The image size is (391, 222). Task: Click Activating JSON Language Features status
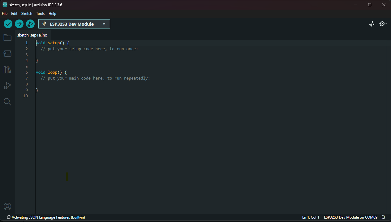click(46, 217)
